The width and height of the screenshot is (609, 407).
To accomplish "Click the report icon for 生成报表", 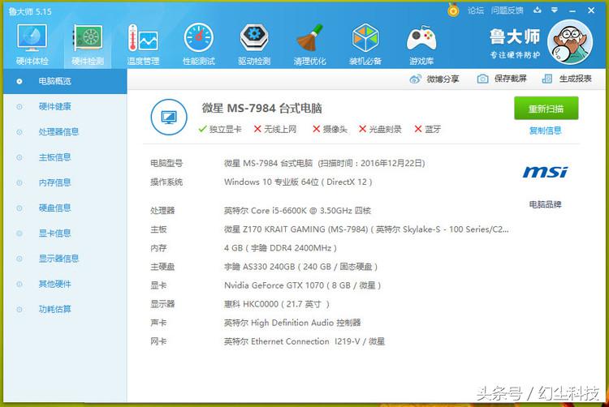I will (546, 79).
